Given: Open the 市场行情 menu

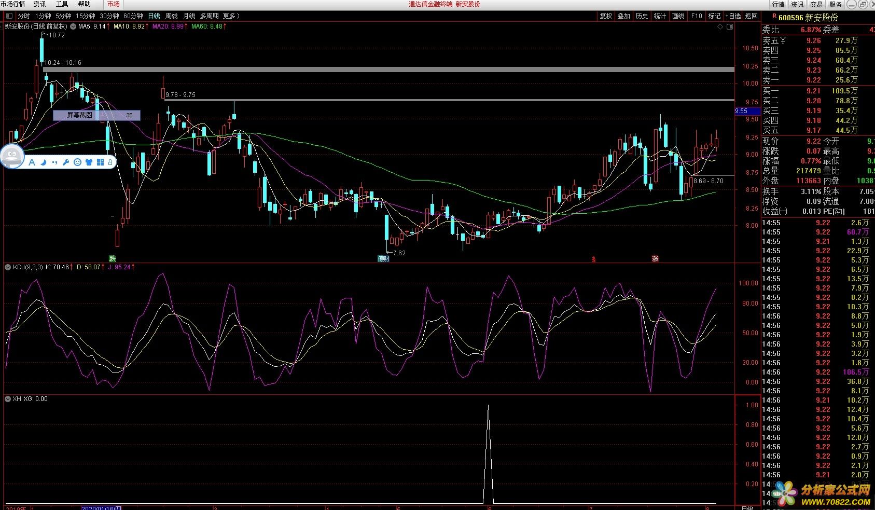Looking at the screenshot, I should (13, 4).
